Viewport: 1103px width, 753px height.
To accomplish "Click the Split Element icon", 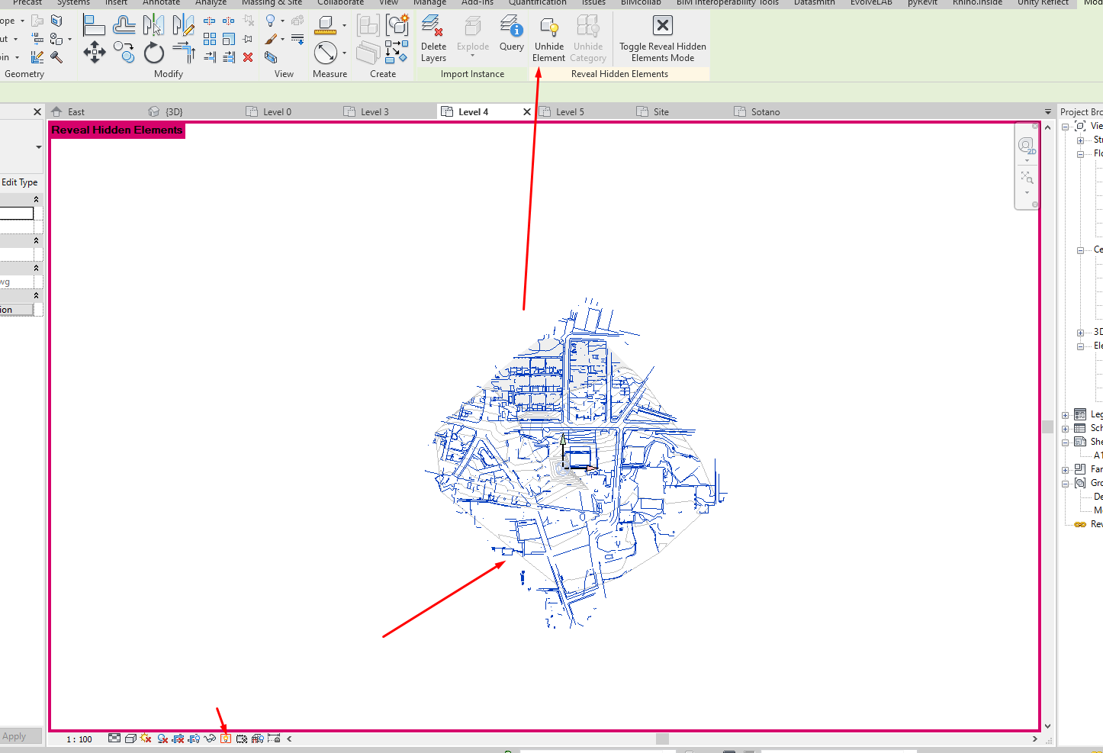I will (x=209, y=21).
